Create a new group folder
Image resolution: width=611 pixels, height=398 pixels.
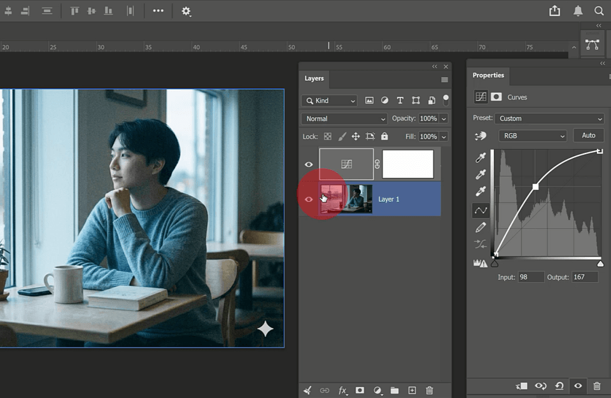(x=395, y=390)
